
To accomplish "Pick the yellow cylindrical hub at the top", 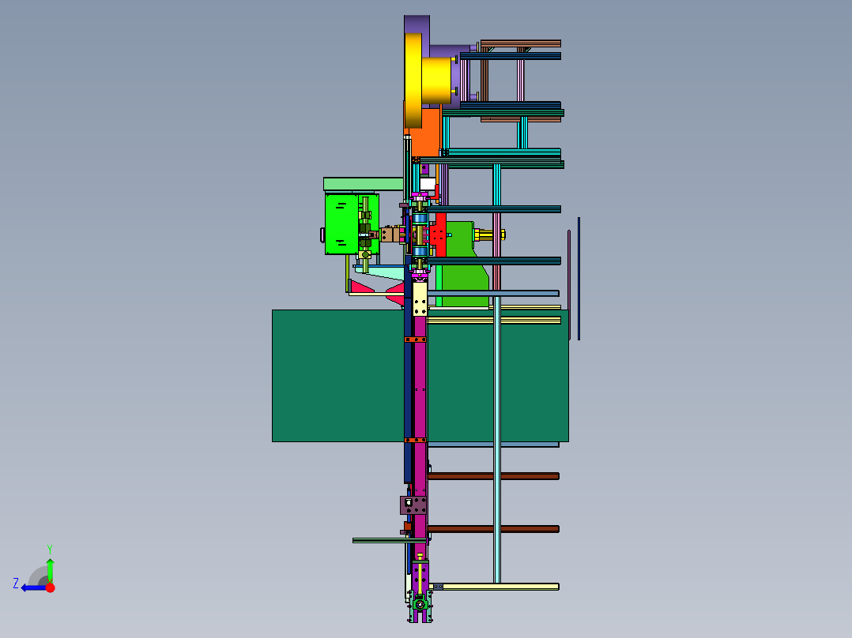I will 436,80.
